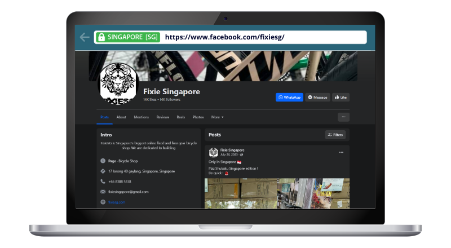Click the phone icon in Intro
Screen dimensions: 451x248
point(103,181)
